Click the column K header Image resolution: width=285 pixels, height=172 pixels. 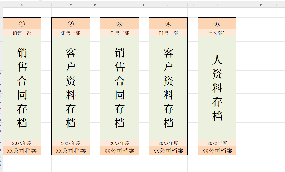click(x=261, y=5)
